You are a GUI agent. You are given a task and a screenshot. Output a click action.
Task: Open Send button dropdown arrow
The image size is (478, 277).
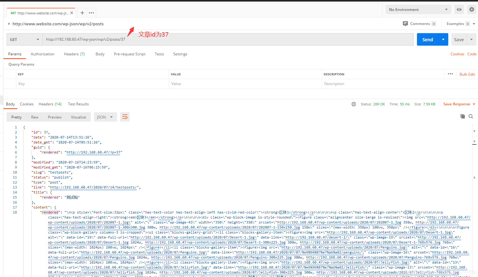pos(443,39)
